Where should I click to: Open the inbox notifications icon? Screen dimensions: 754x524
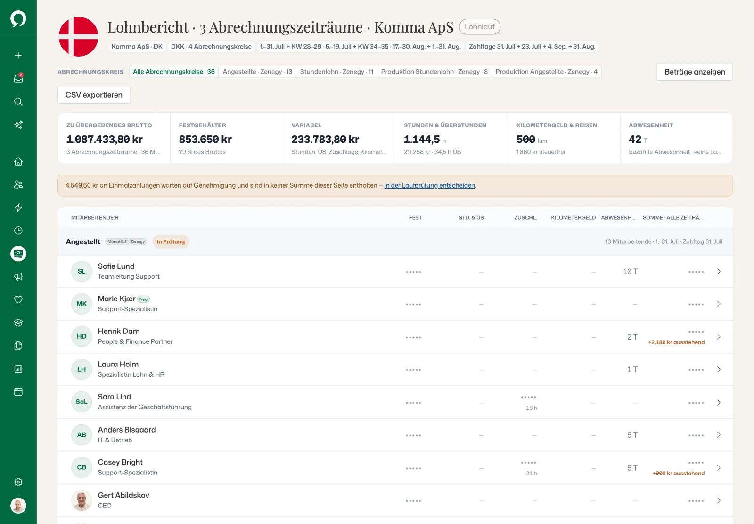pos(18,78)
